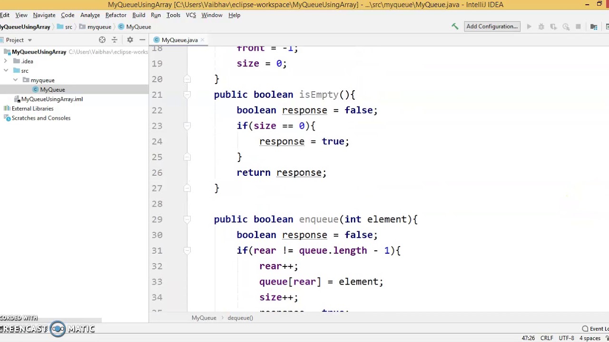
Task: Open the Event Log in the status bar
Action: click(x=596, y=329)
